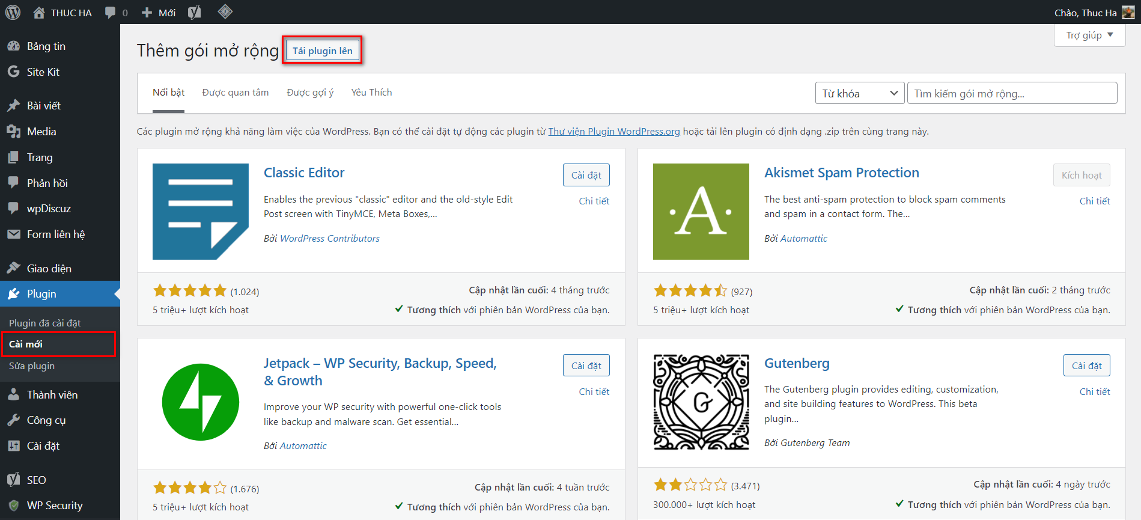The width and height of the screenshot is (1141, 520).
Task: Click the plugin search input field
Action: point(1012,93)
